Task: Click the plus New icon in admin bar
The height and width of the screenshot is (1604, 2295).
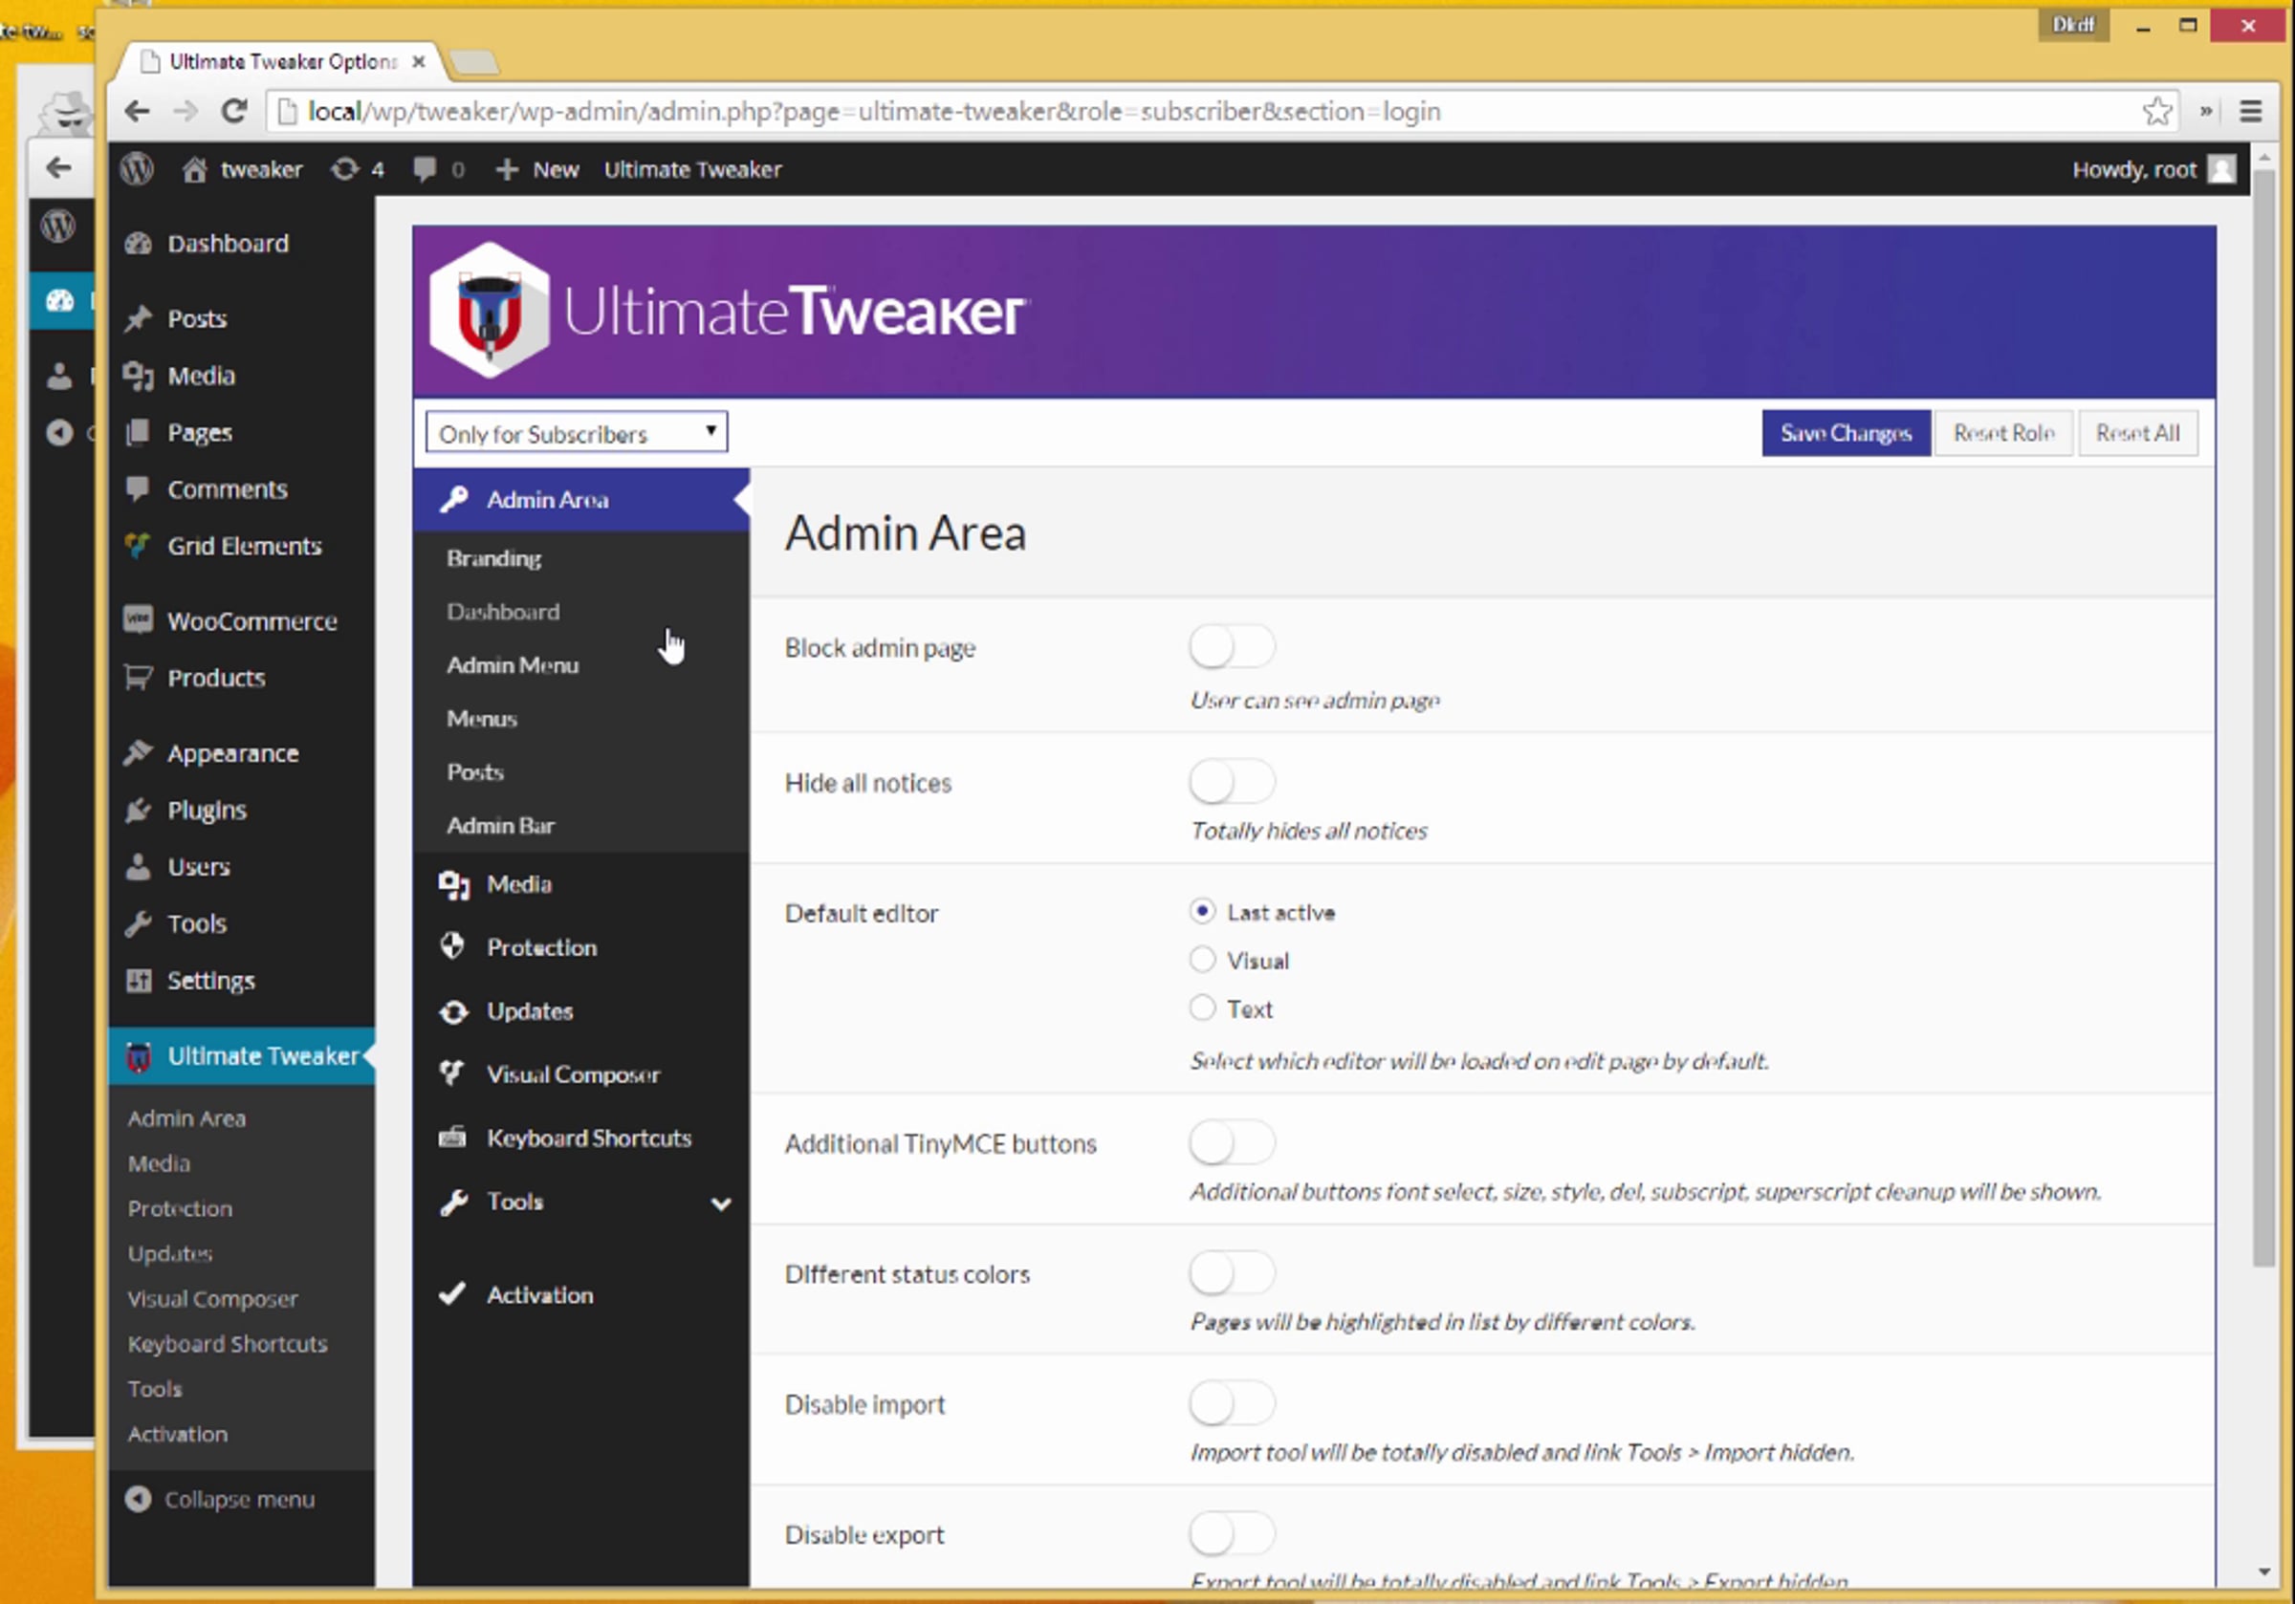Action: pyautogui.click(x=507, y=170)
